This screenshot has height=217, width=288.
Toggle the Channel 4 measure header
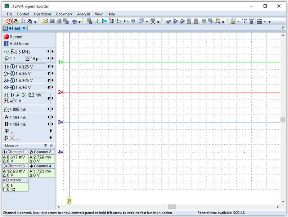click(42, 166)
